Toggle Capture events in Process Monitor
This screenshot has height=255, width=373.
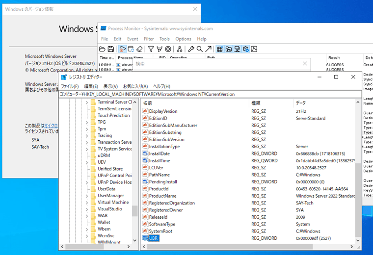122,49
